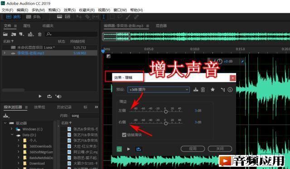Screen dimensions: 290x169
Task: Toggle auto-play speaker icon in Files panel
Action: tap(58, 97)
